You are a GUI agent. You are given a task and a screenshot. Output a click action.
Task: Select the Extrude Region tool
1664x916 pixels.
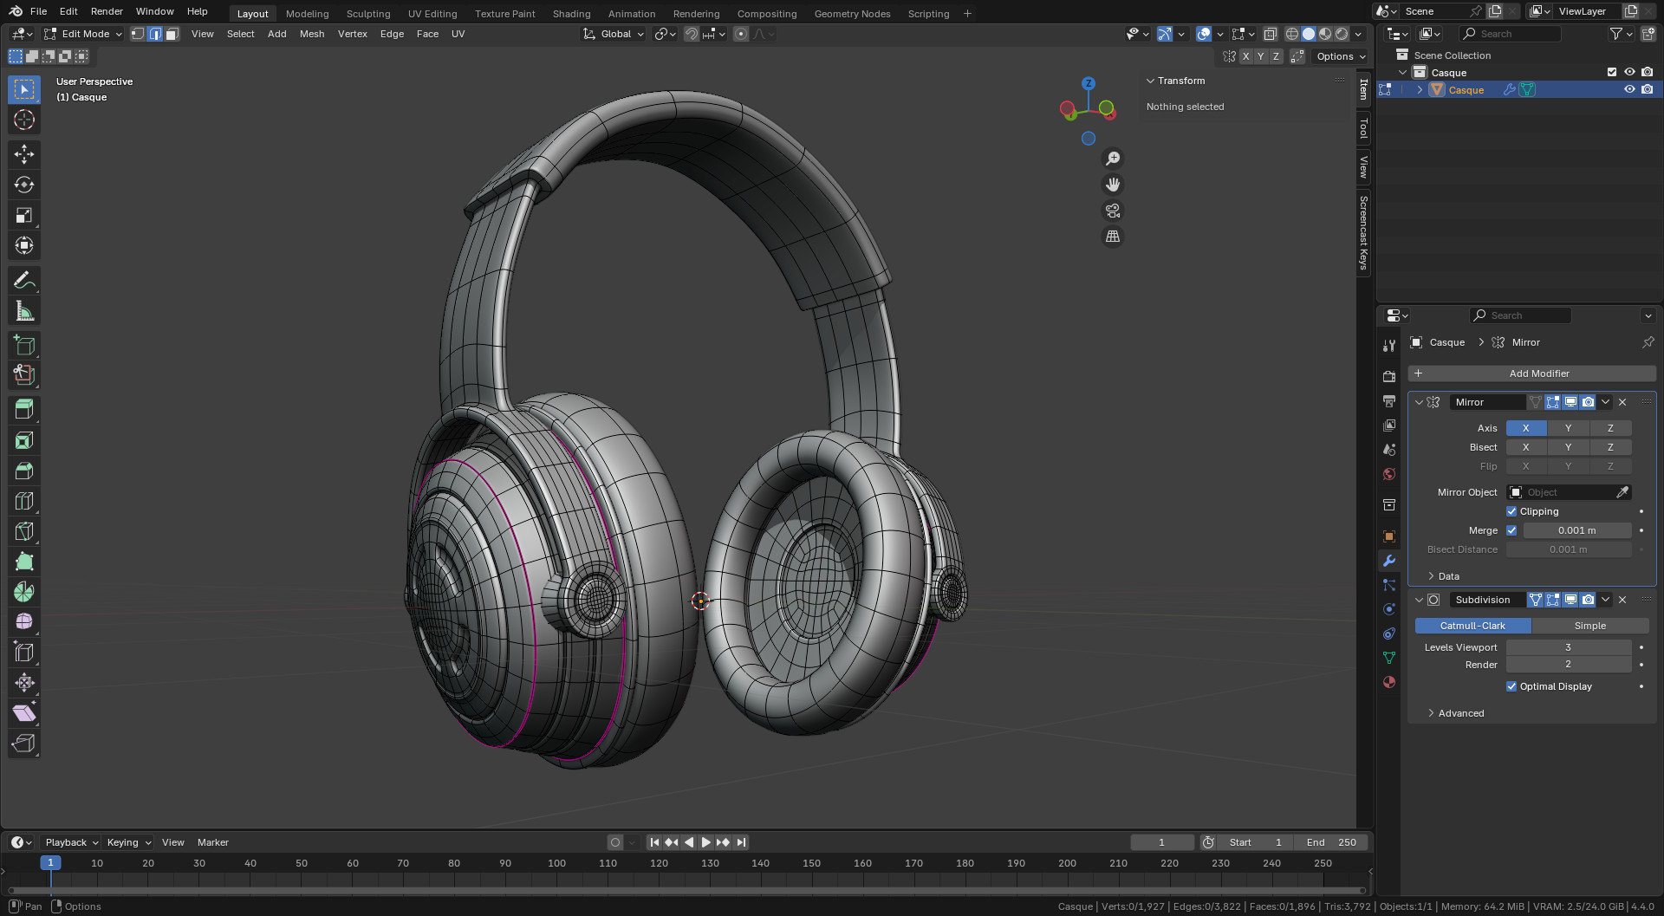(24, 409)
